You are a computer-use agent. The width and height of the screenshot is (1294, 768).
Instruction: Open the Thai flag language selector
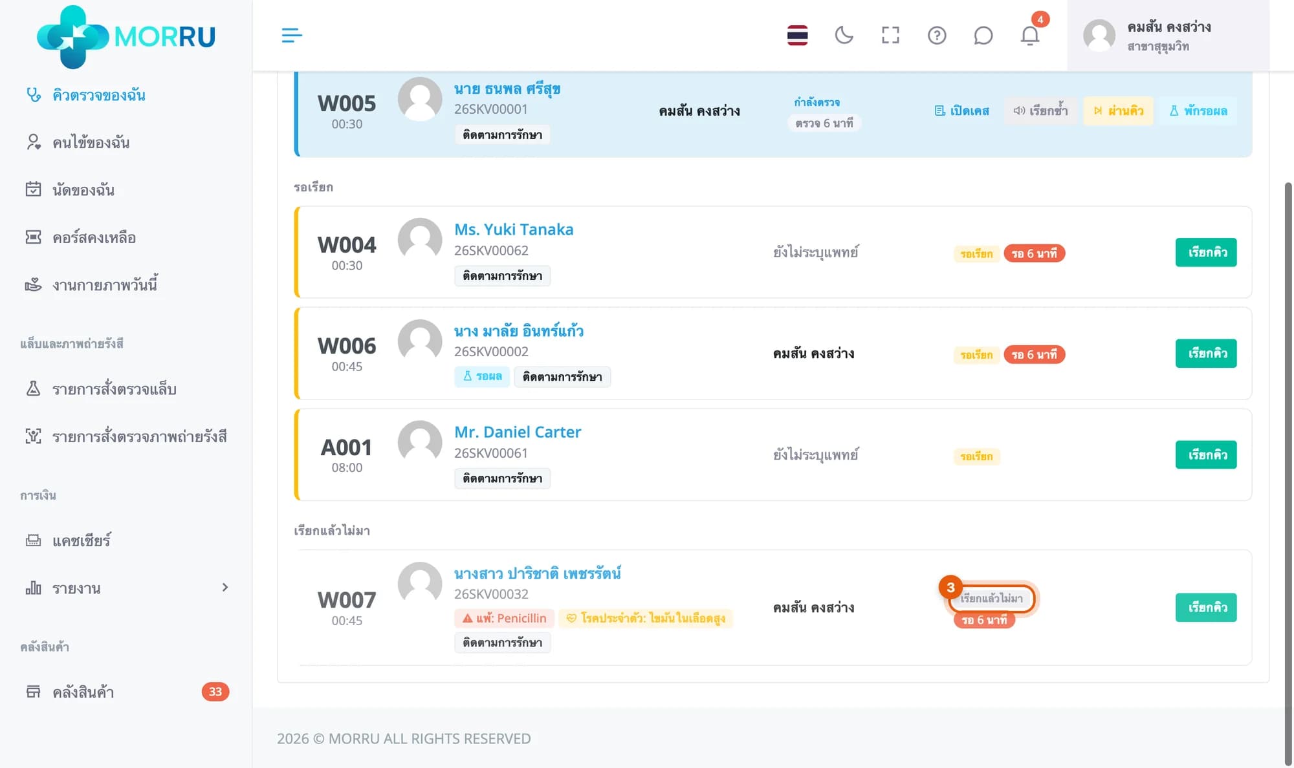(797, 36)
